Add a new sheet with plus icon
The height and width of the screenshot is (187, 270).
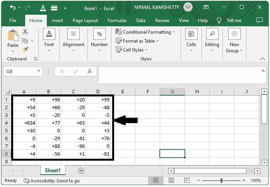tap(81, 170)
